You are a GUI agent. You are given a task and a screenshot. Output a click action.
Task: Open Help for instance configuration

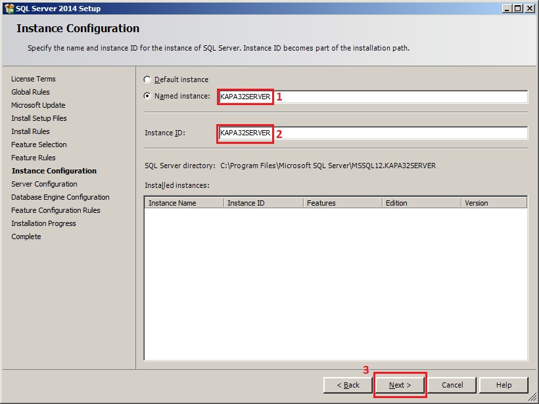point(504,385)
